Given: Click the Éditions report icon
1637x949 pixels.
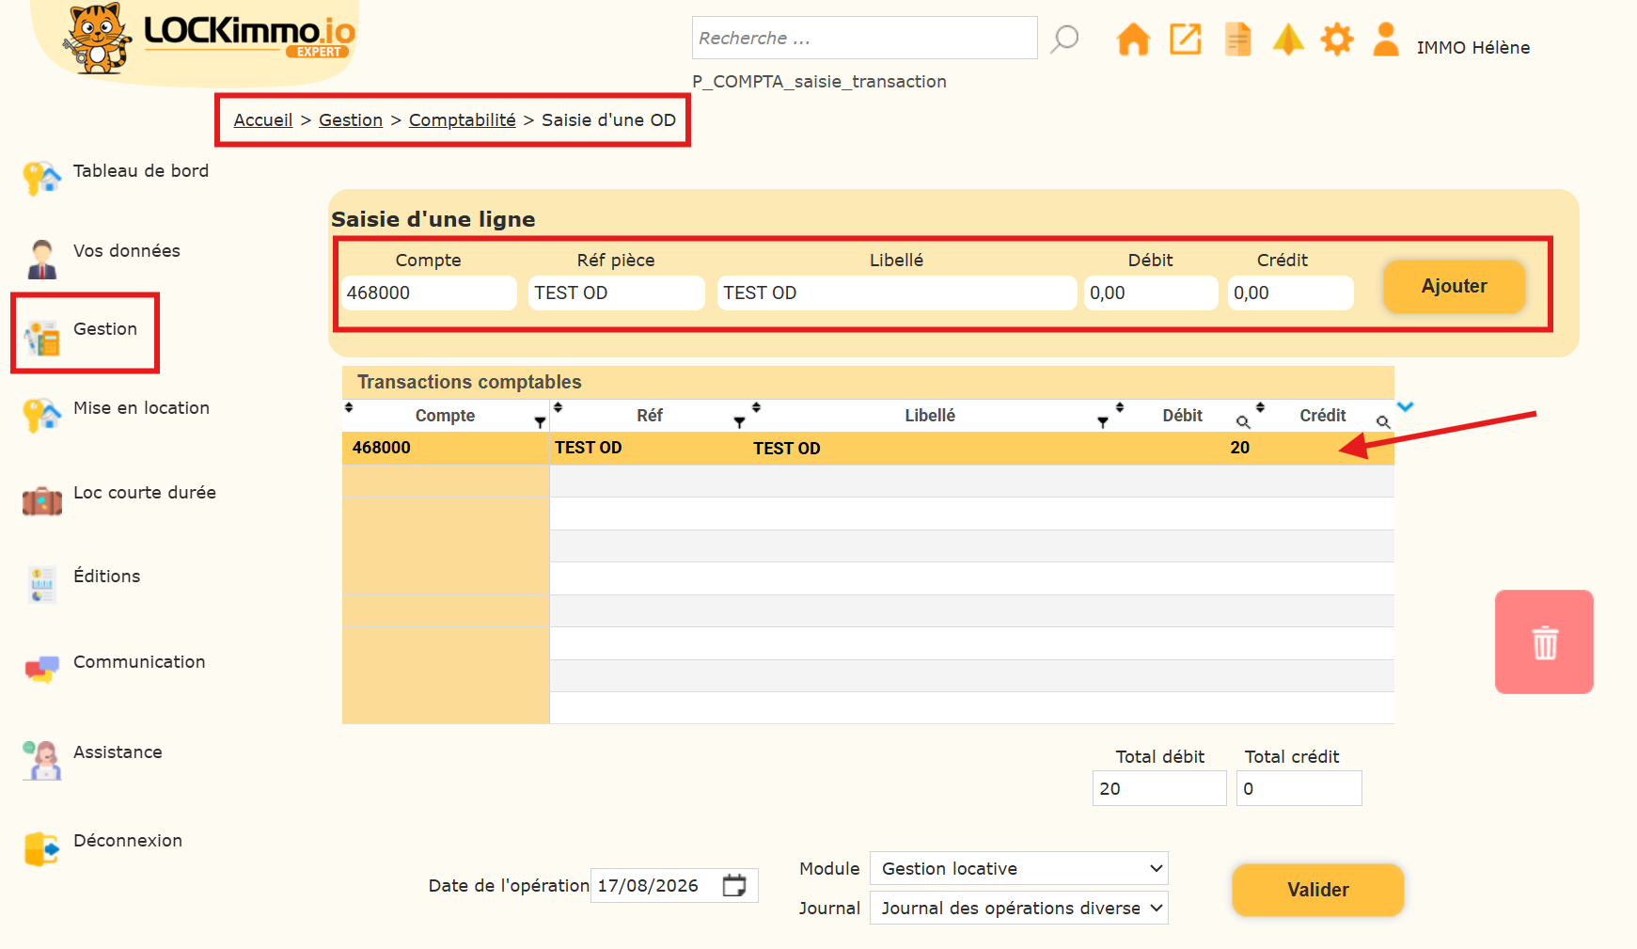Looking at the screenshot, I should (42, 584).
